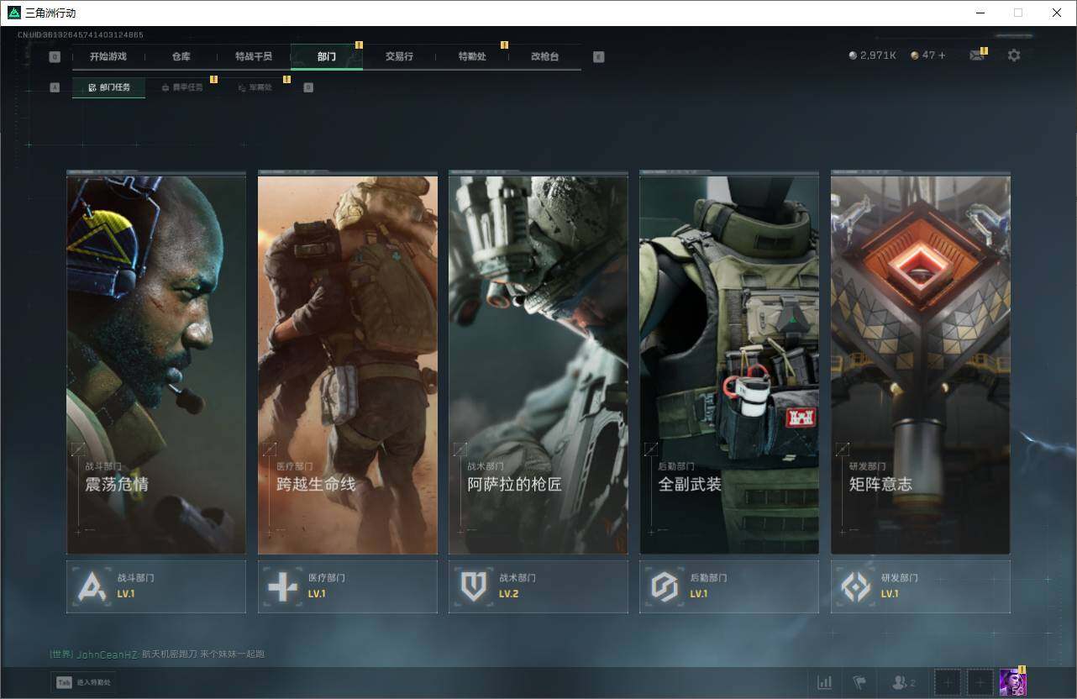Add teammate in first empty squad slot
1077x699 pixels.
(x=948, y=682)
